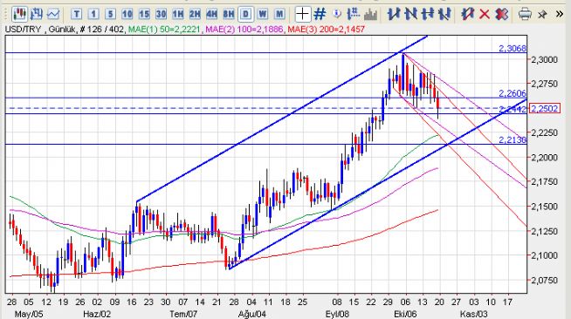This screenshot has width=571, height=319.
Task: Click the current price box 2,2502
Action: [x=545, y=109]
